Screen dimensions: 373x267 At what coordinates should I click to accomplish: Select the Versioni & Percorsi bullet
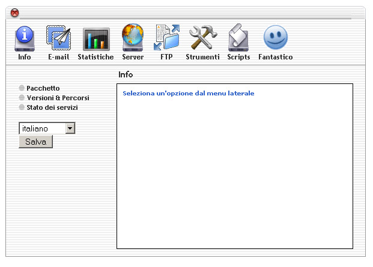coord(22,98)
